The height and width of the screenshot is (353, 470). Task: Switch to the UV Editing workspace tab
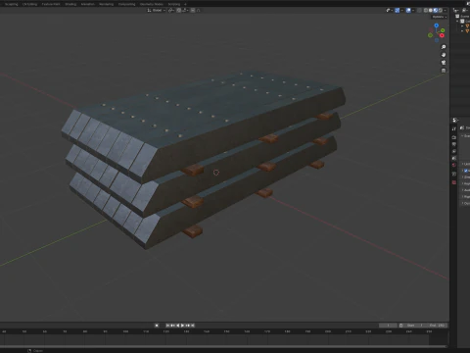click(x=29, y=4)
